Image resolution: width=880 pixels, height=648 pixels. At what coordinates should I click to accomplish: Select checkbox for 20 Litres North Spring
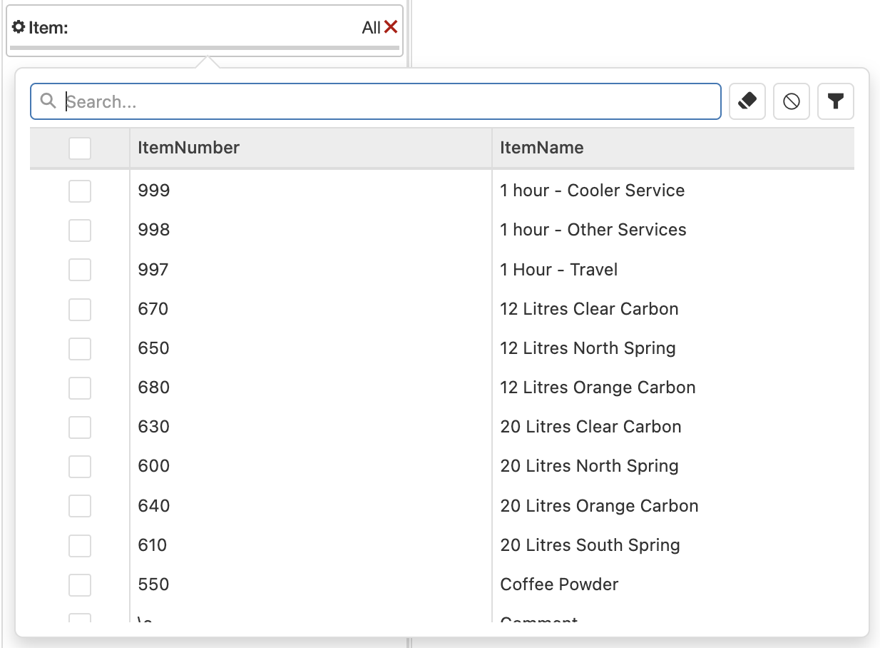tap(80, 466)
